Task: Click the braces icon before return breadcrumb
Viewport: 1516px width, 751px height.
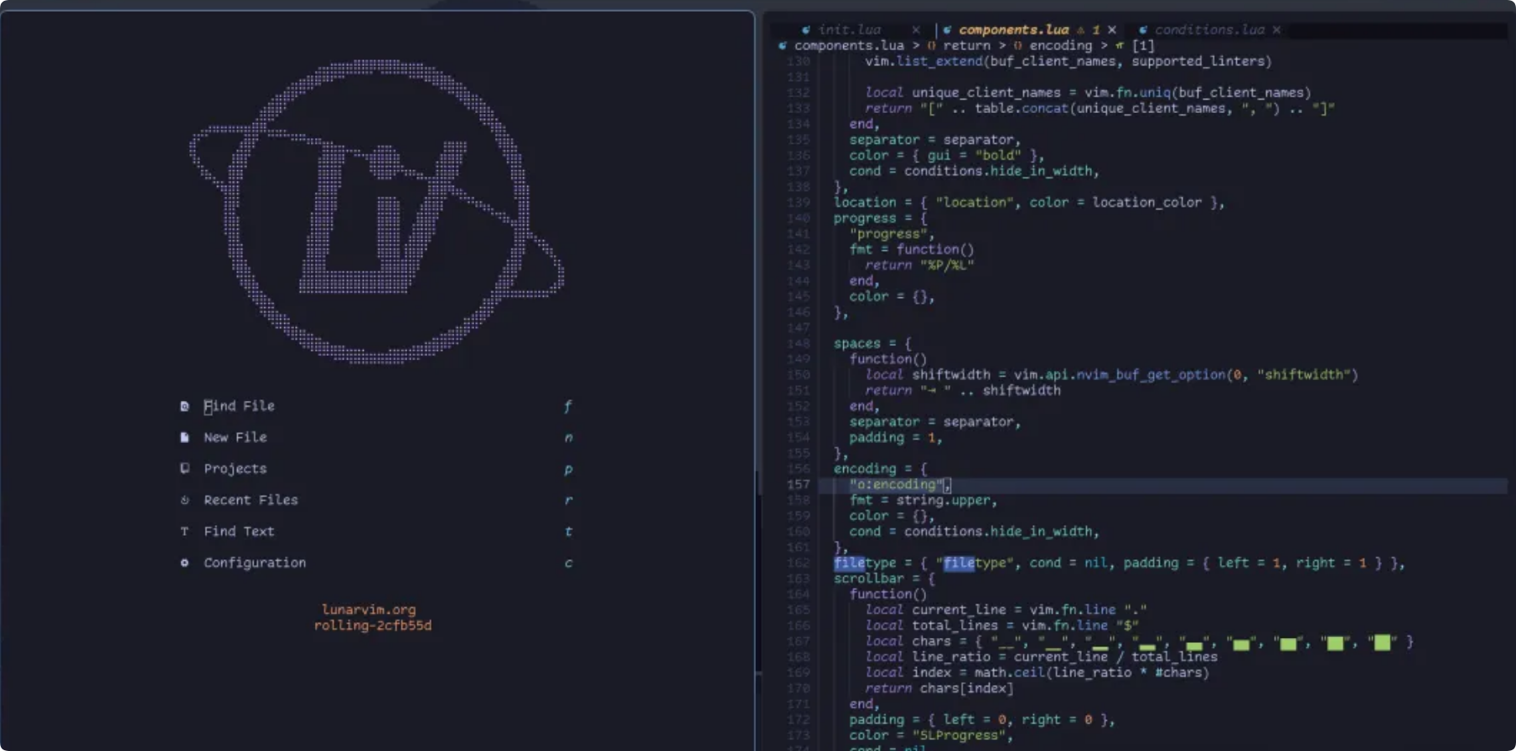Action: pos(931,46)
